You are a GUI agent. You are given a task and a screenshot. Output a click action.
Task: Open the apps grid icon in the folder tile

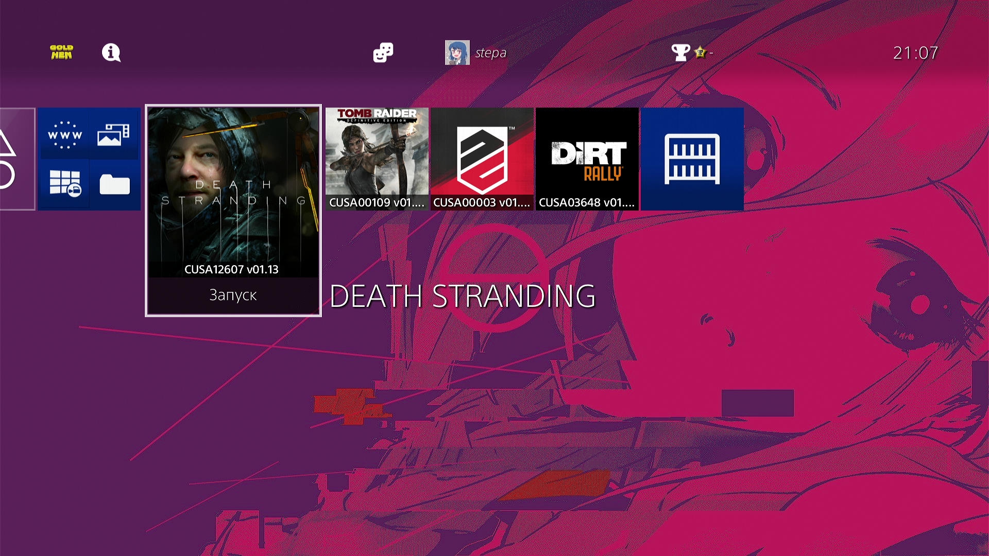(64, 184)
